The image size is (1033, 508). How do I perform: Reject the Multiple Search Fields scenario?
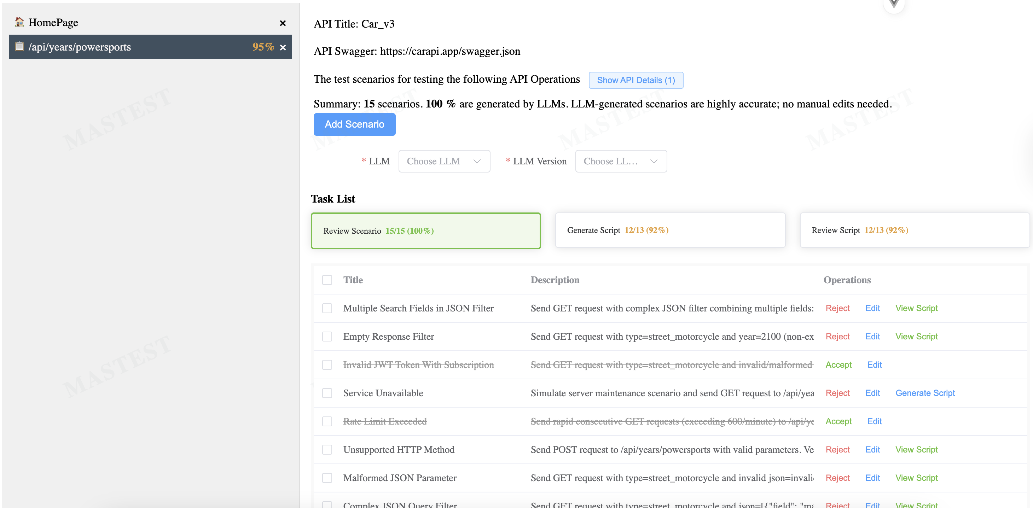tap(837, 308)
